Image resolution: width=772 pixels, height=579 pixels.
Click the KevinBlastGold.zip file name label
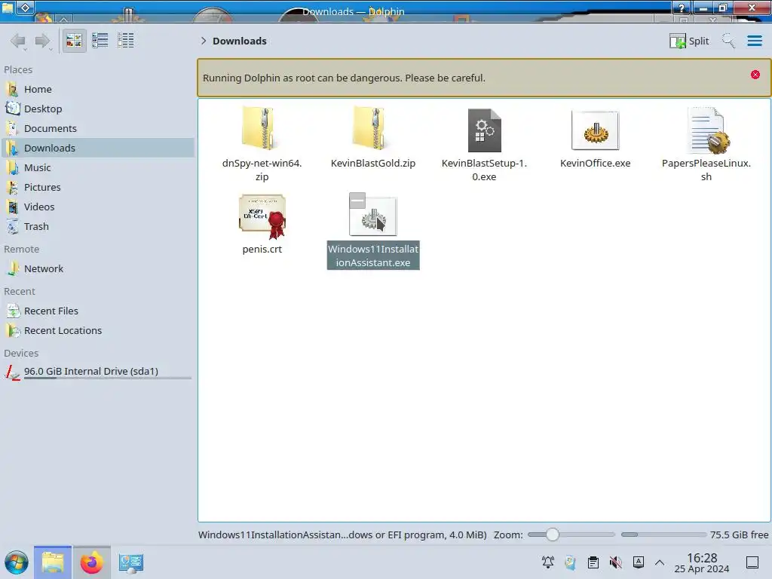[372, 164]
